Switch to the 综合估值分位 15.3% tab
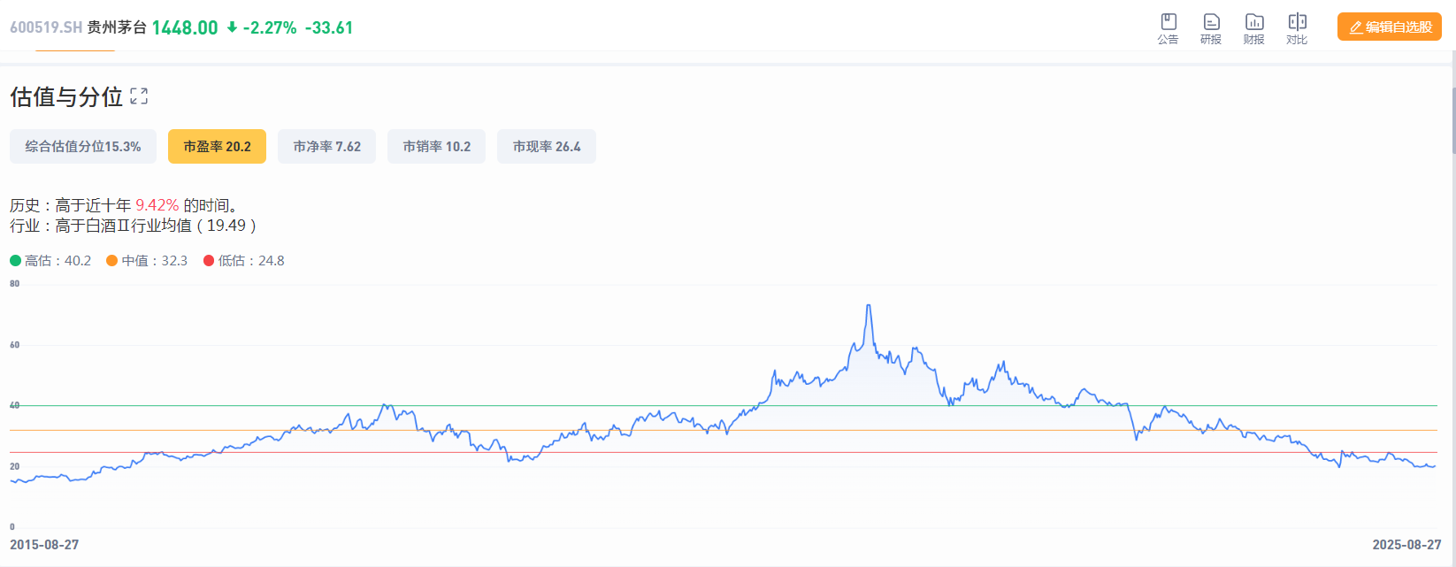This screenshot has height=567, width=1456. pos(83,147)
